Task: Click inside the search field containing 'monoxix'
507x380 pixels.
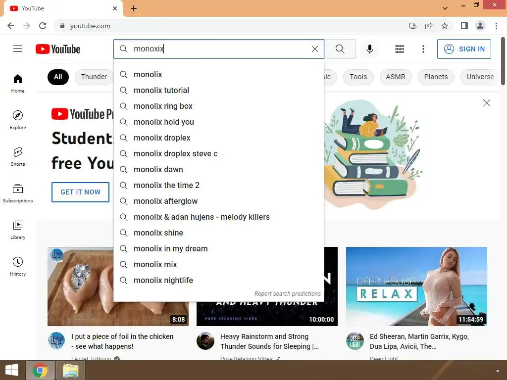Action: (220, 49)
